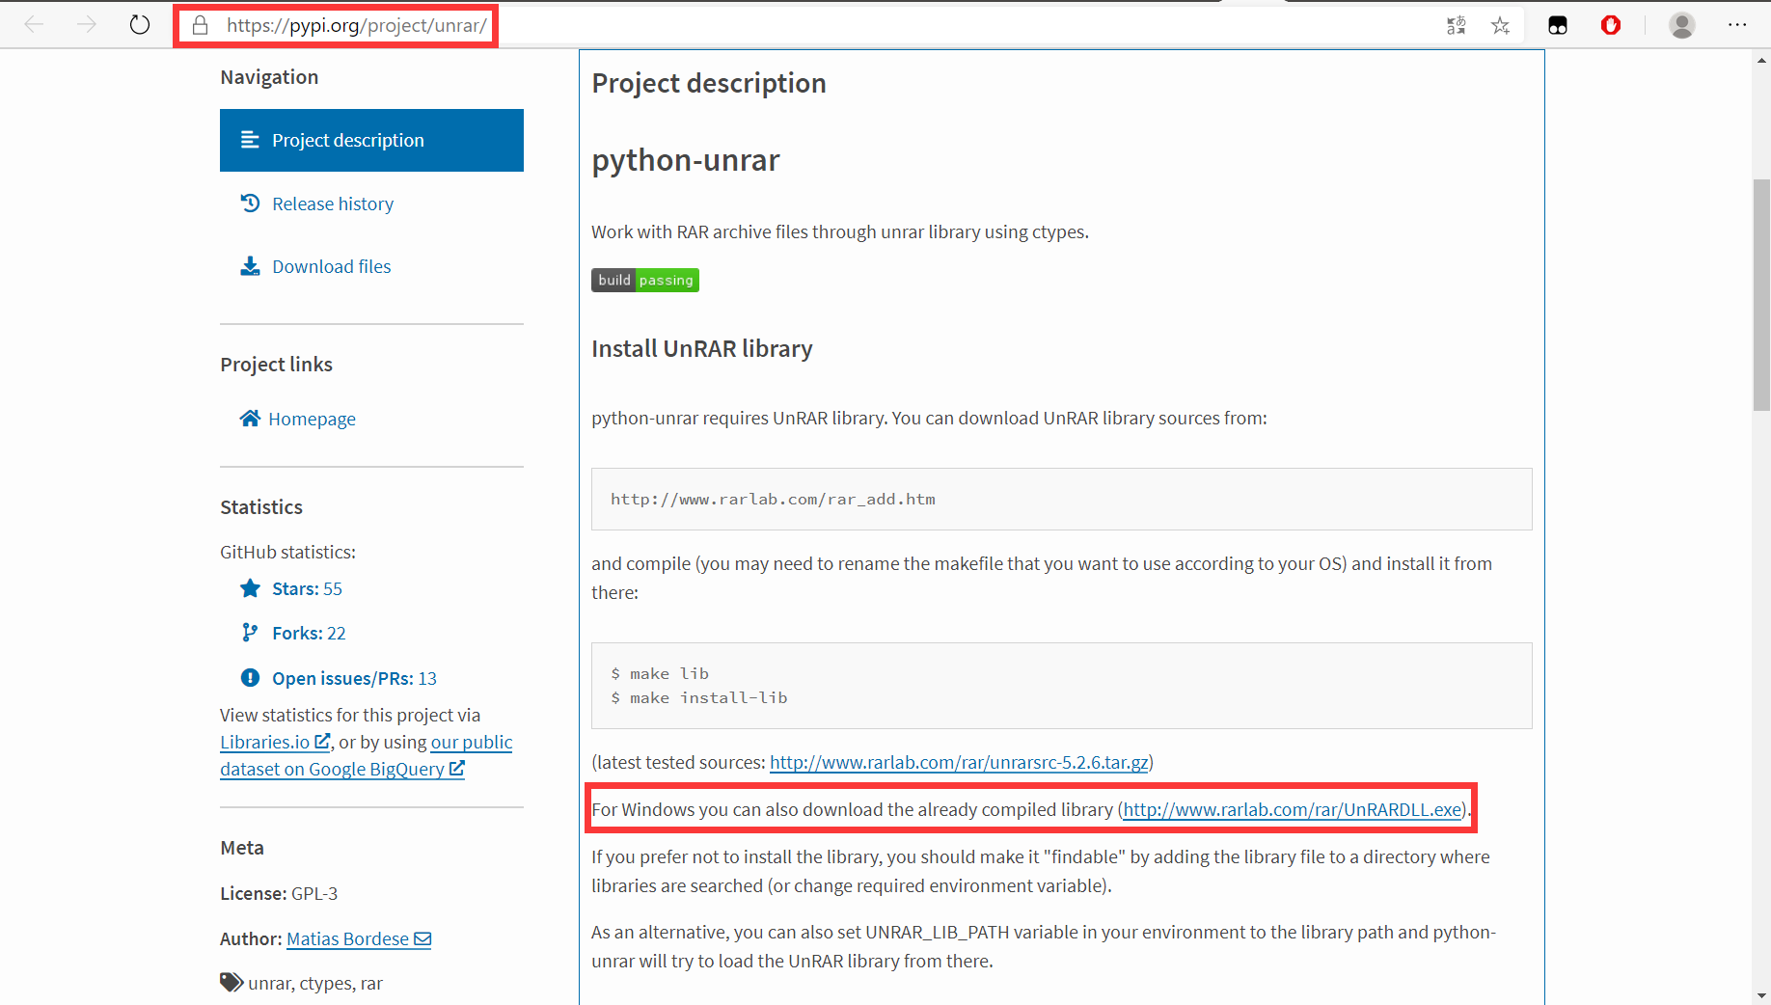
Task: Click the translate page icon
Action: [x=1457, y=26]
